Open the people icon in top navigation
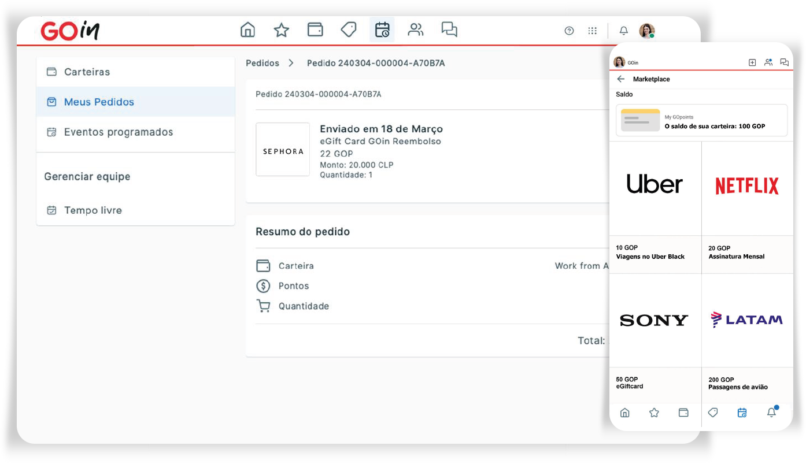This screenshot has width=806, height=464. tap(416, 29)
